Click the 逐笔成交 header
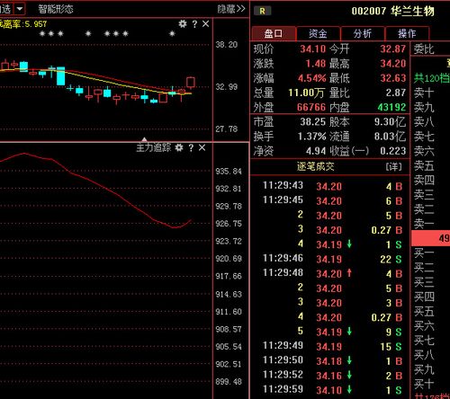 pos(316,166)
